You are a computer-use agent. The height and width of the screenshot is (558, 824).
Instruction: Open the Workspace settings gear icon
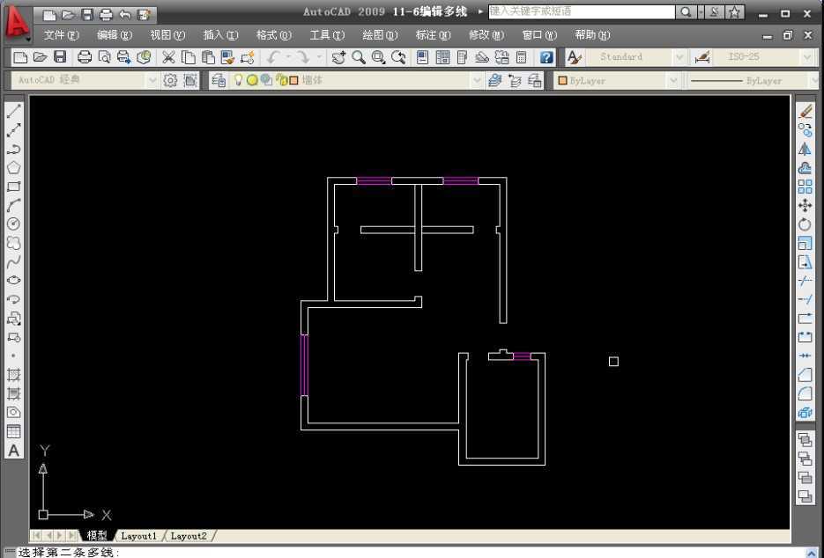pyautogui.click(x=170, y=80)
